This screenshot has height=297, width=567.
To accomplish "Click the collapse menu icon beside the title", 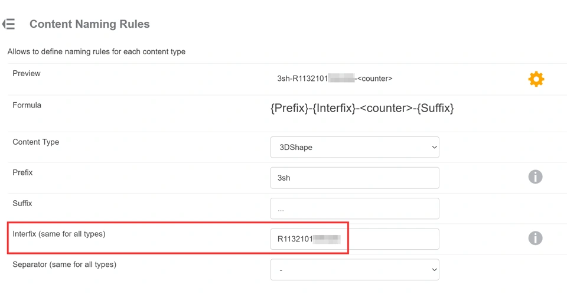I will click(x=9, y=24).
